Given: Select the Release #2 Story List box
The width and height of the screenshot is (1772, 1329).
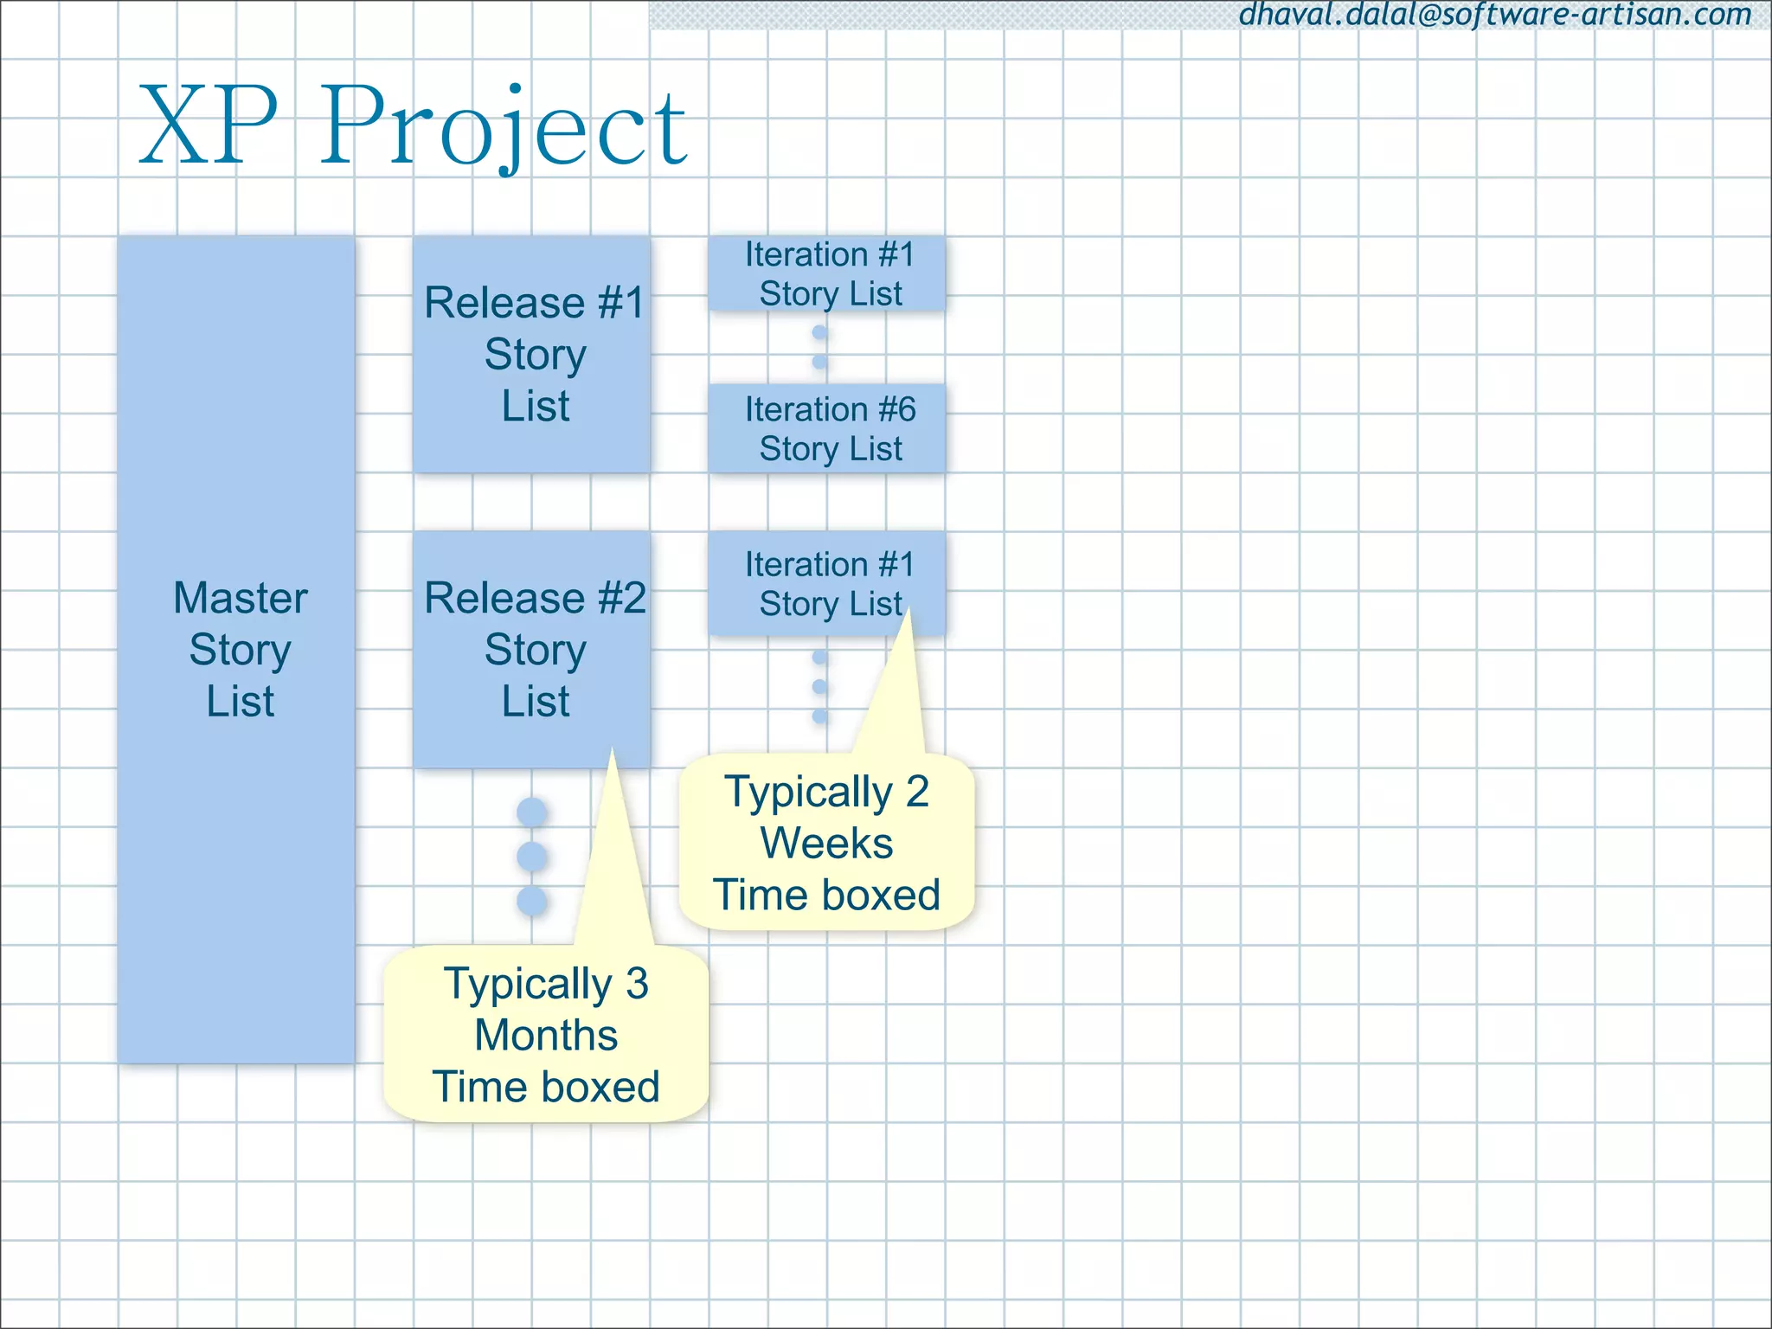Looking at the screenshot, I should tap(532, 649).
